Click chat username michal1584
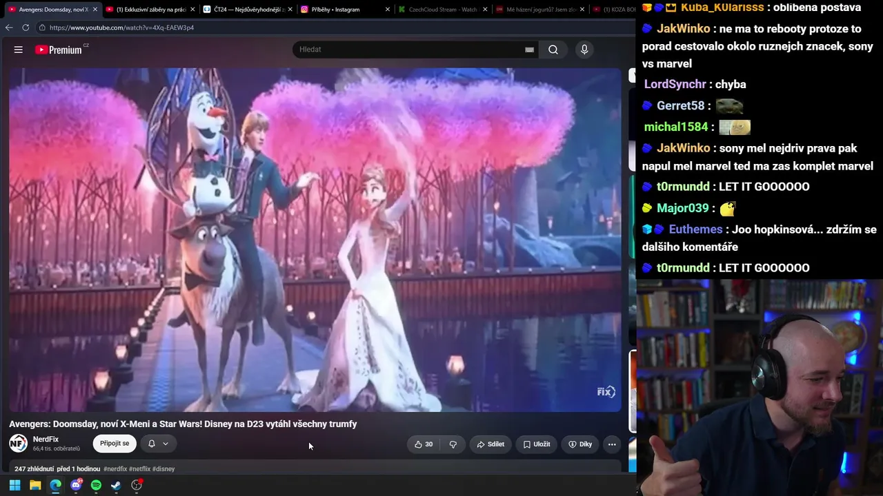The height and width of the screenshot is (496, 883). point(676,127)
